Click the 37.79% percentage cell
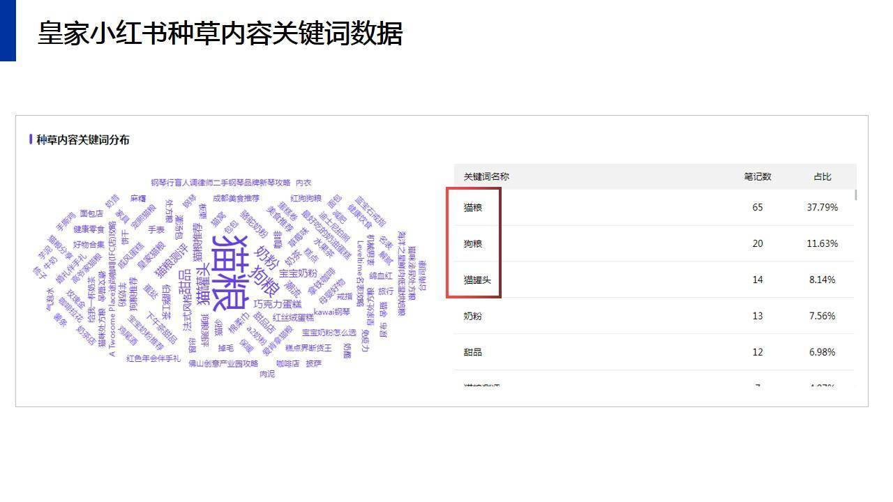Image resolution: width=893 pixels, height=502 pixels. pos(823,208)
